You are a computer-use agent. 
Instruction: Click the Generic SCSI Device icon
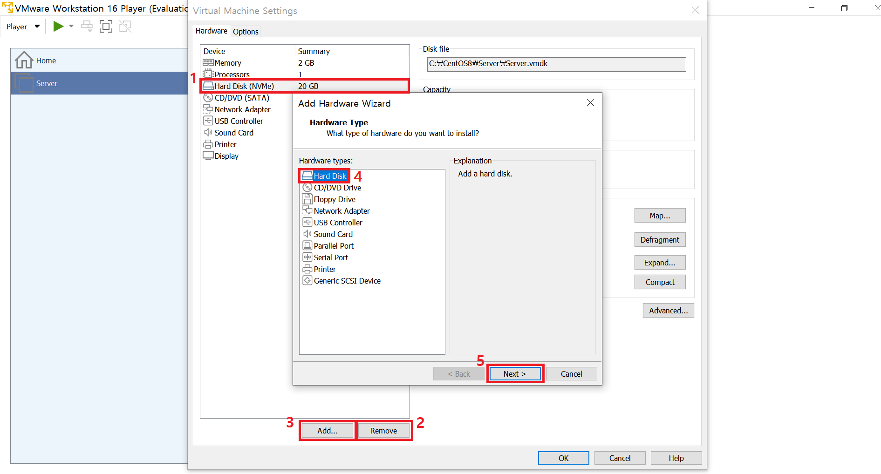click(307, 280)
